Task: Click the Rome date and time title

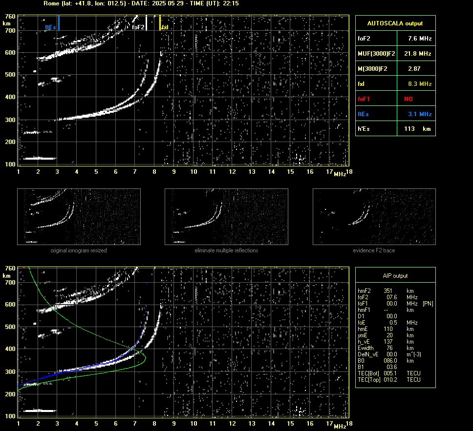Action: tap(141, 3)
